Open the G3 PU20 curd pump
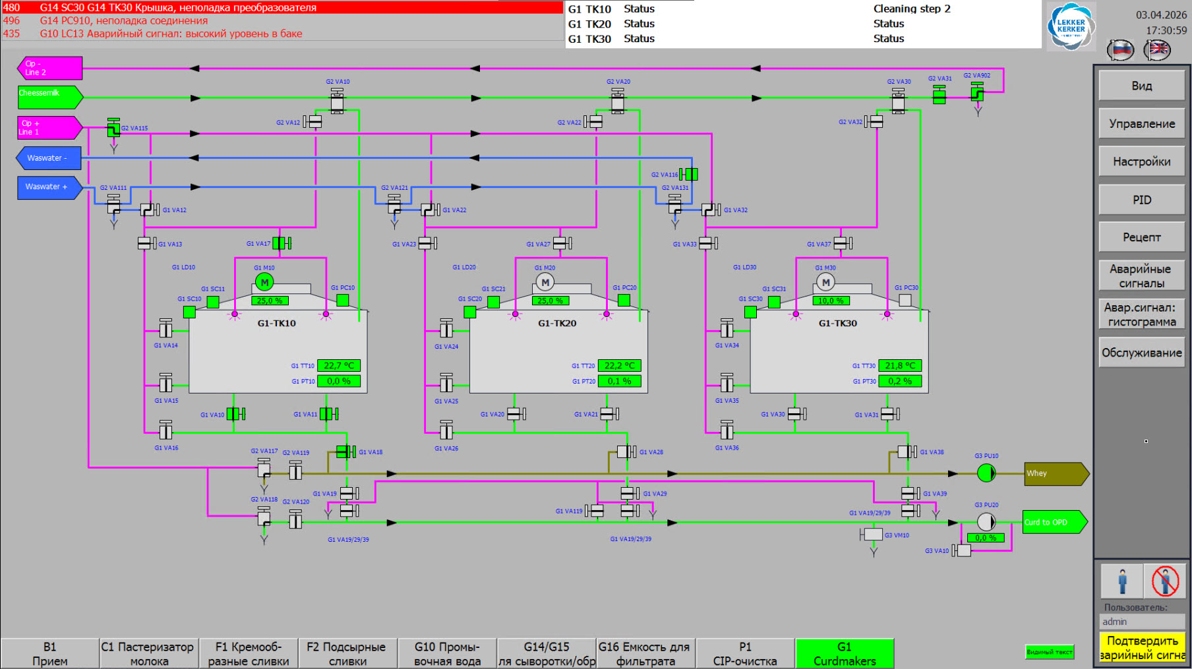The height and width of the screenshot is (669, 1192). click(986, 522)
